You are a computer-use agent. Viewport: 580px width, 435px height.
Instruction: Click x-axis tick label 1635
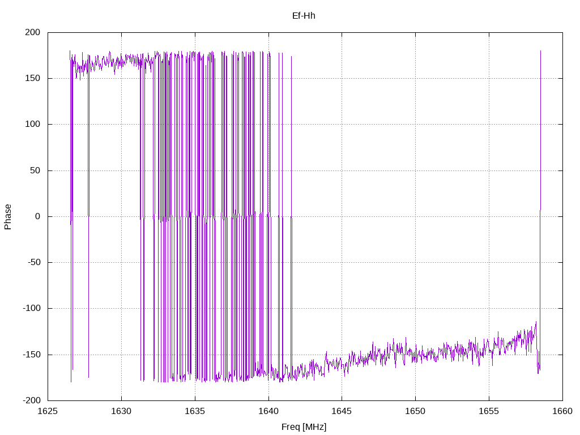point(195,411)
